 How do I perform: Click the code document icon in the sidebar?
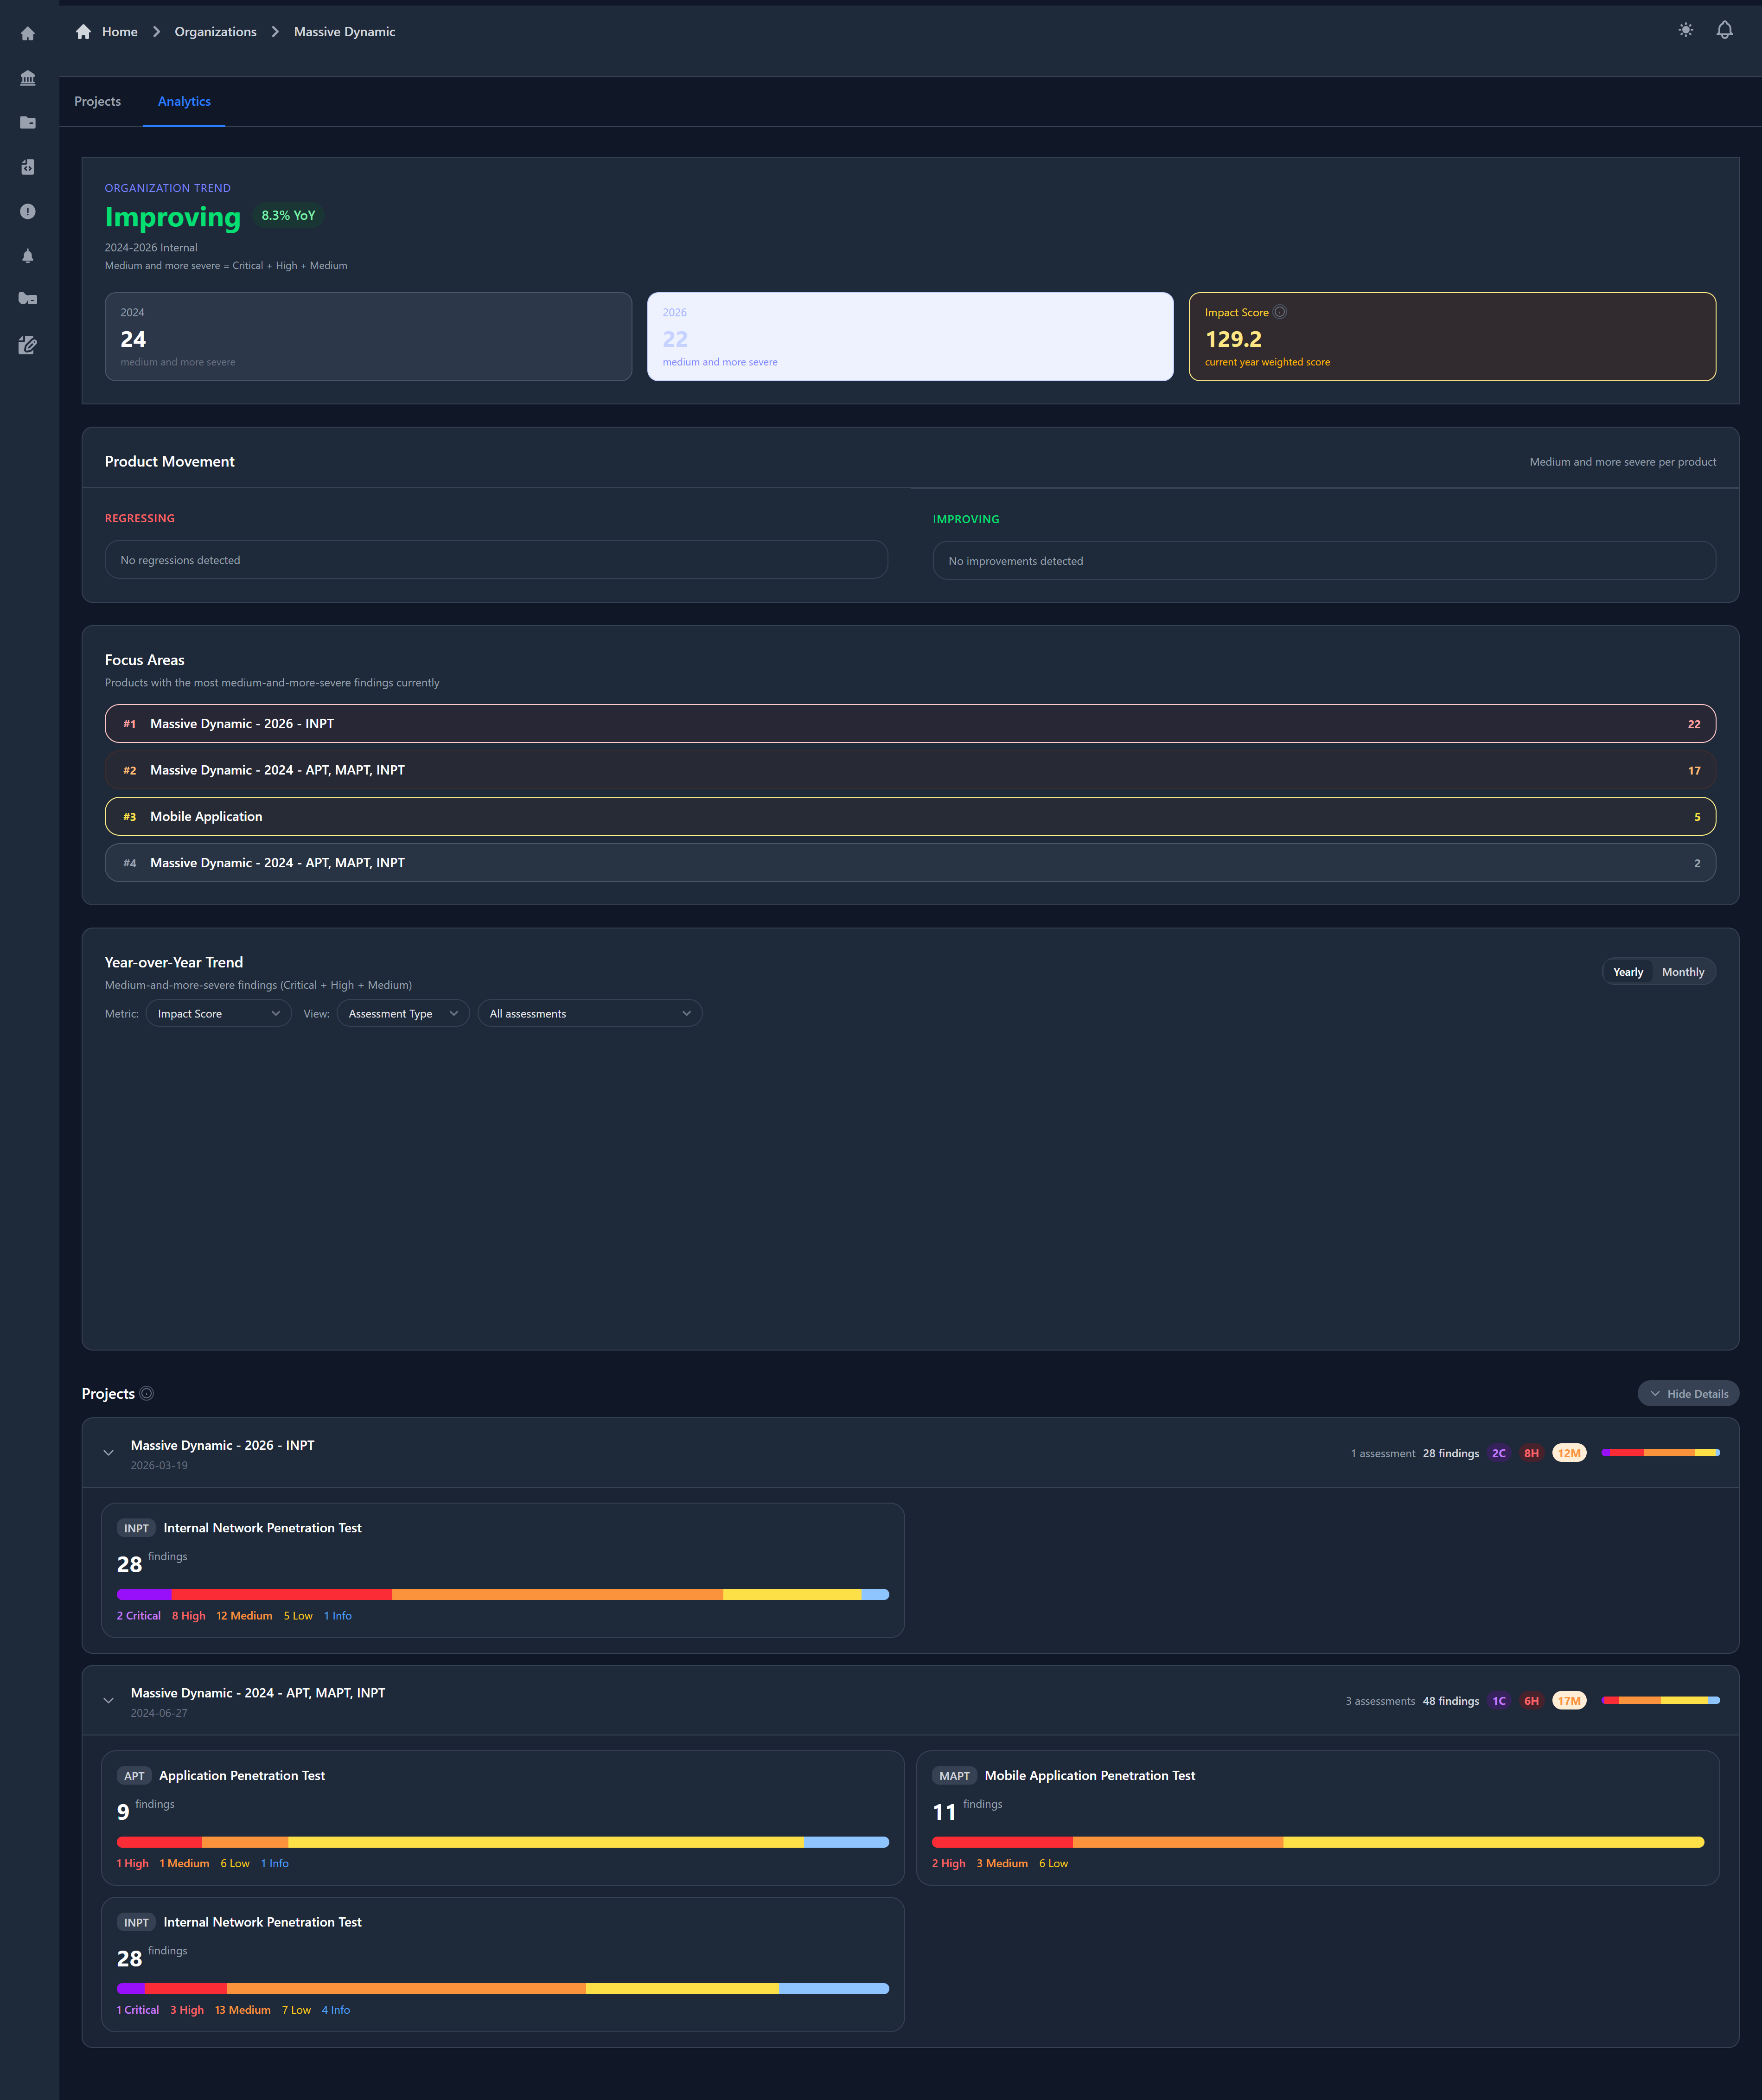pyautogui.click(x=27, y=167)
